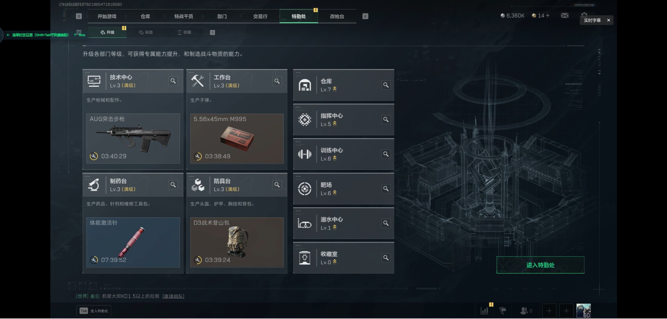Open the statistics bar chart icon
This screenshot has width=667, height=319.
pos(484,311)
